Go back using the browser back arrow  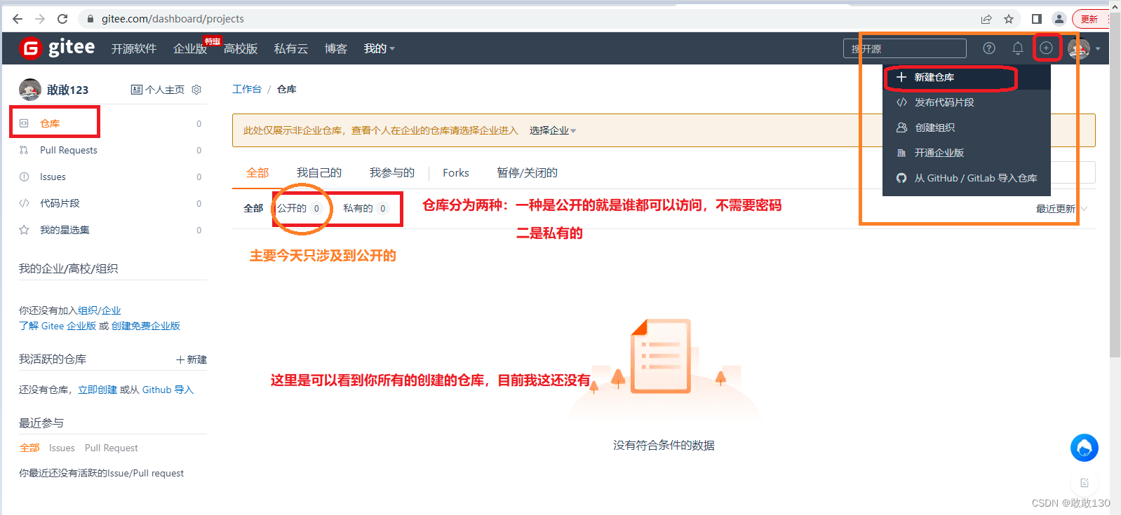(18, 19)
